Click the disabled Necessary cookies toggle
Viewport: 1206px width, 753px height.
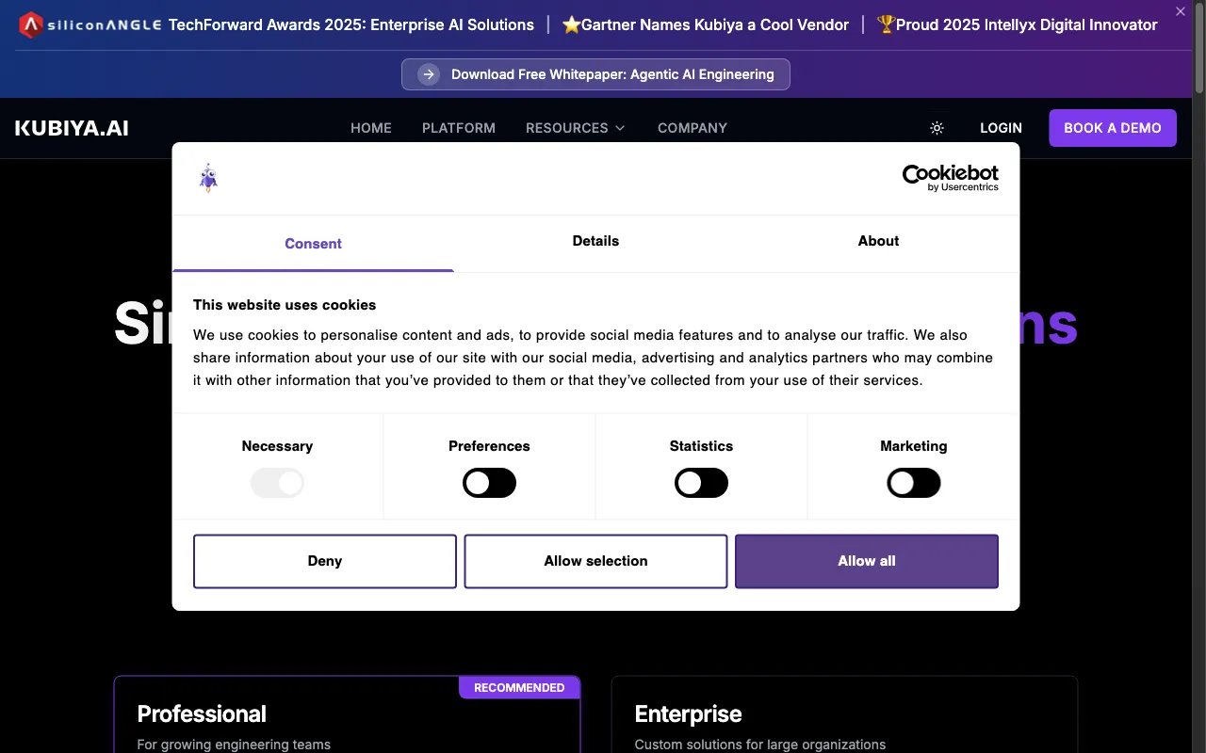[x=277, y=484]
